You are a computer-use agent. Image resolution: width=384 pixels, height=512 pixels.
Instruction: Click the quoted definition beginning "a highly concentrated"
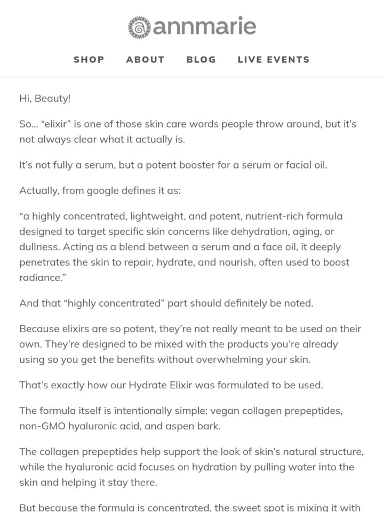coord(184,247)
